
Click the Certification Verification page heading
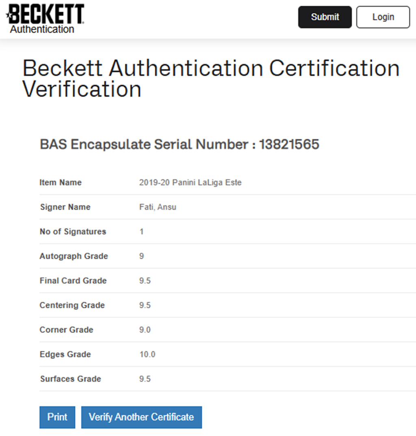point(211,79)
